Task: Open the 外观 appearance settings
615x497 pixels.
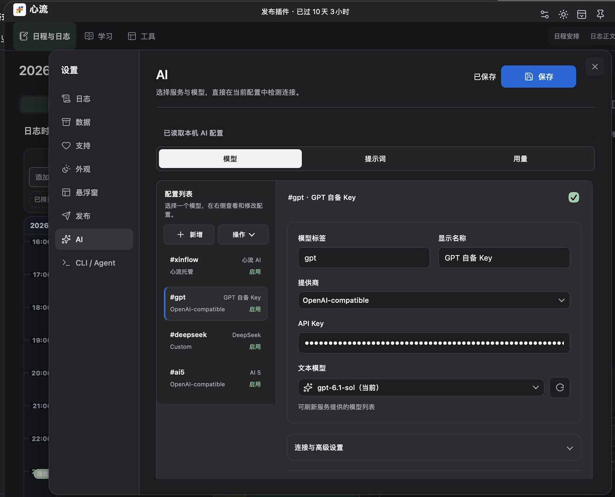Action: (x=94, y=169)
